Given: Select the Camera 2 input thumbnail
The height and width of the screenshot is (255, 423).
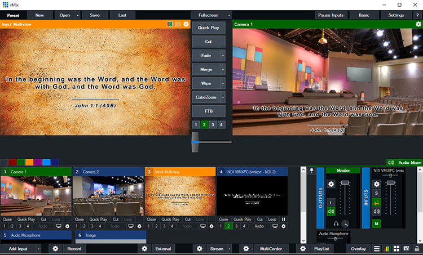Looking at the screenshot, I should (108, 195).
